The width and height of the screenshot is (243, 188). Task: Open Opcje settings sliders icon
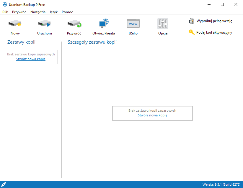pos(163,24)
